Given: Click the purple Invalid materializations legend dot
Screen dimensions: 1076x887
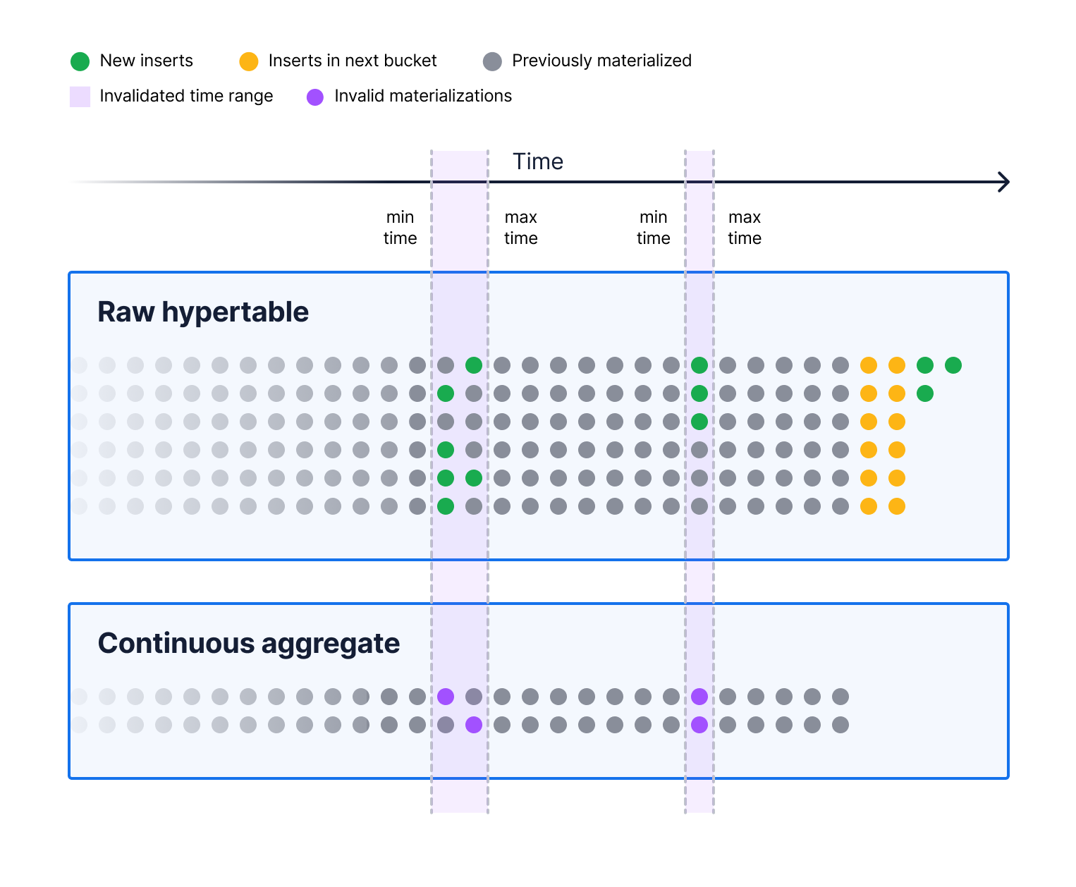Looking at the screenshot, I should point(315,97).
